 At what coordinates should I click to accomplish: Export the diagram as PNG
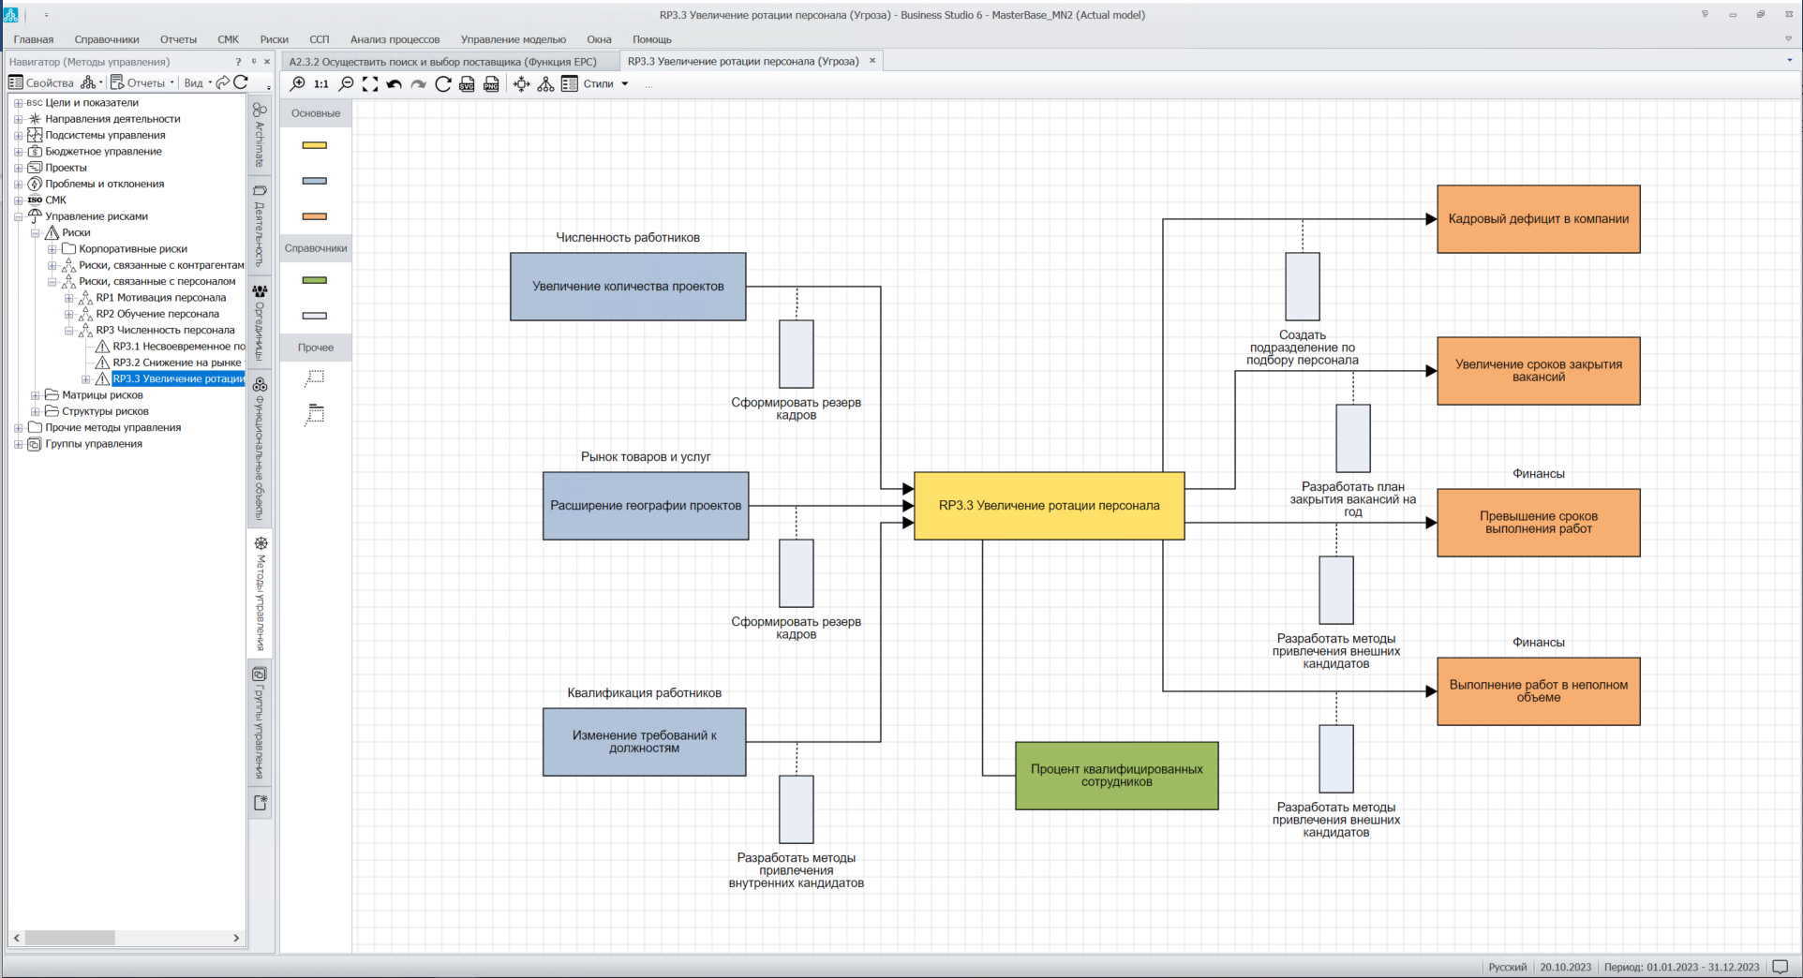pyautogui.click(x=491, y=84)
